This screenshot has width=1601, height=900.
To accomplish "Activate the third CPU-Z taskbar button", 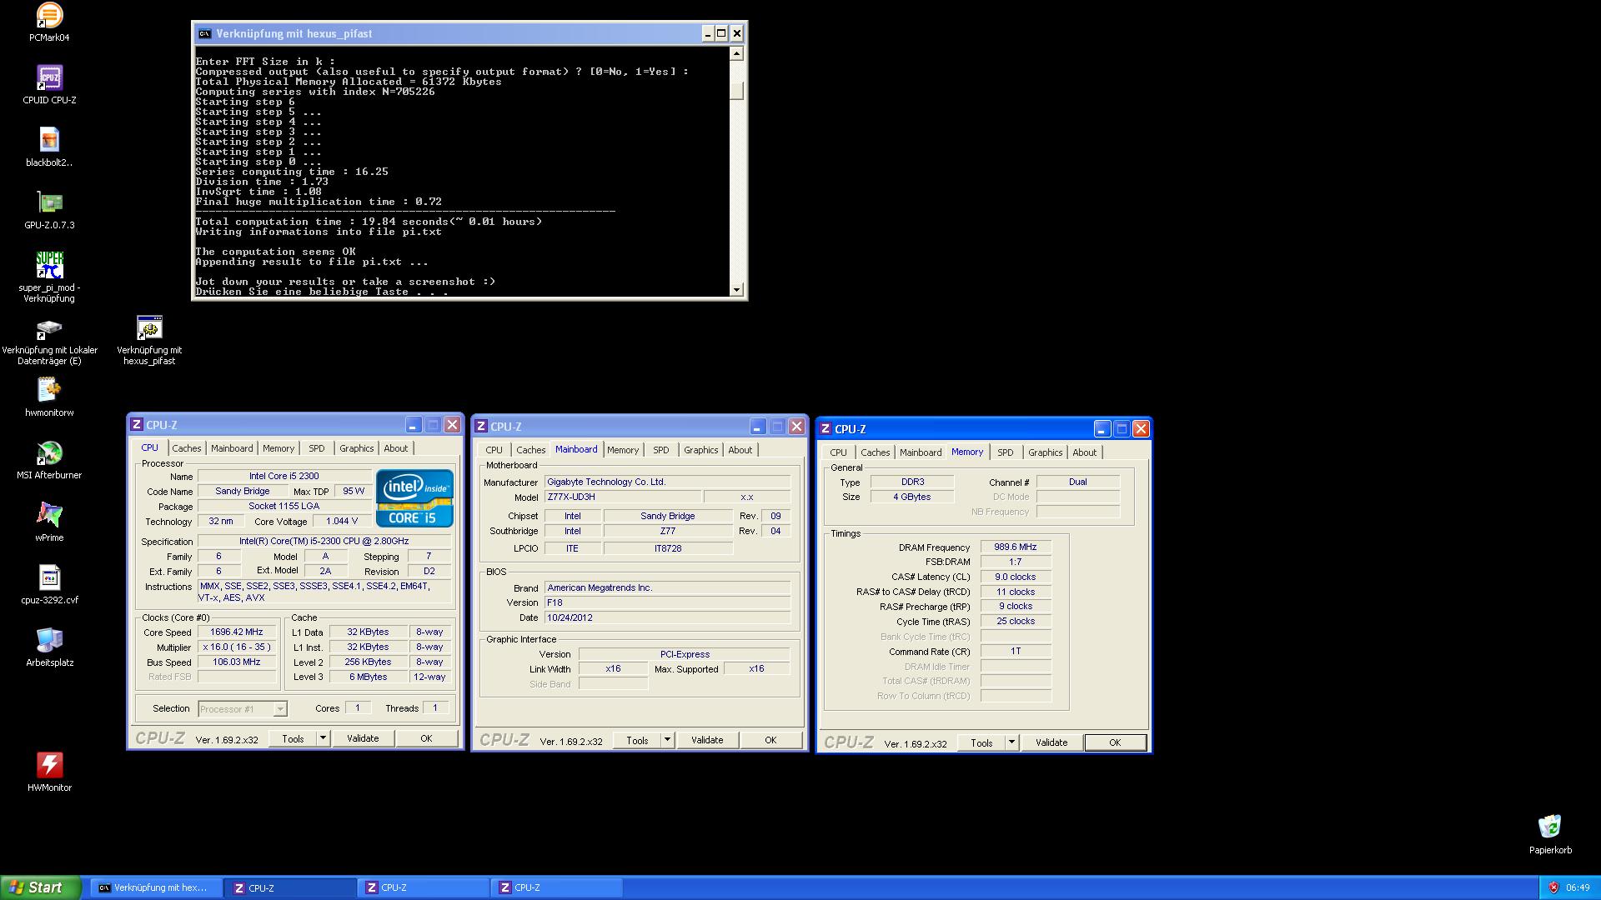I will coord(556,888).
